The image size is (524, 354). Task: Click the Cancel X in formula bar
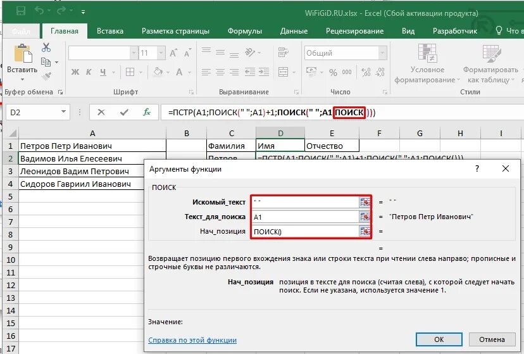[x=101, y=112]
